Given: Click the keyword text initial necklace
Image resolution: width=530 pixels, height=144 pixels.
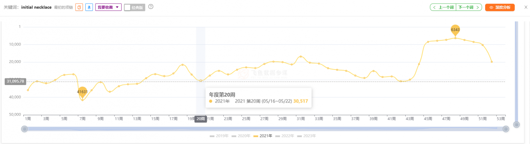Looking at the screenshot, I should coord(37,7).
